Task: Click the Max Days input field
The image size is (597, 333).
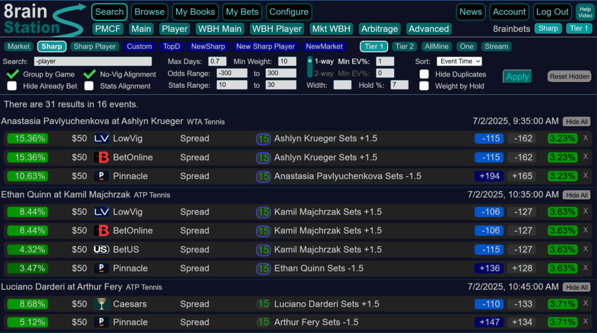Action: click(217, 61)
